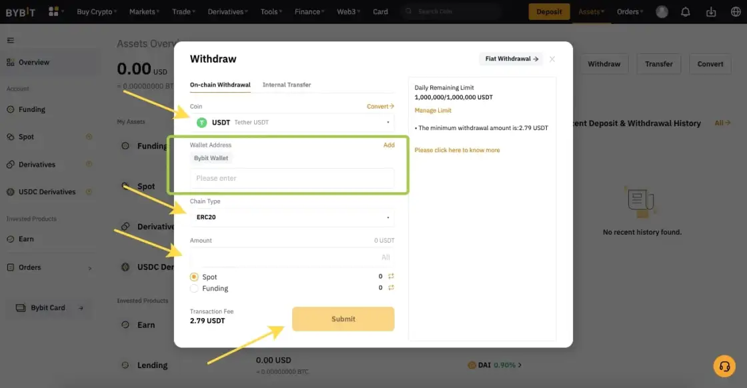This screenshot has height=388, width=747.
Task: Open the Bybit apps grid icon
Action: [53, 11]
